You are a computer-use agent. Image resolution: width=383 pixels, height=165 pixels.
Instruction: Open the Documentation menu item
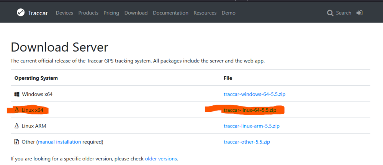(170, 13)
